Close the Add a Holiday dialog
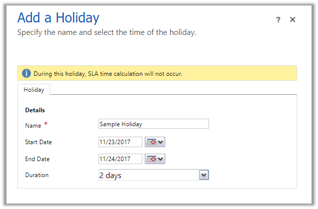 point(293,19)
